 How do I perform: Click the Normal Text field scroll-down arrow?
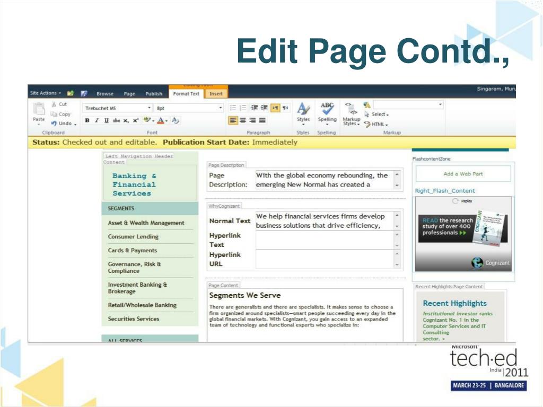(397, 226)
